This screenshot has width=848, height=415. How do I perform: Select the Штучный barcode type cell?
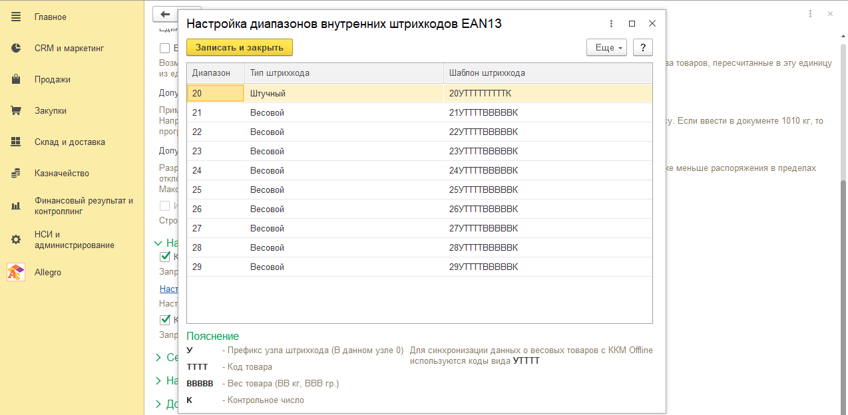click(x=344, y=94)
